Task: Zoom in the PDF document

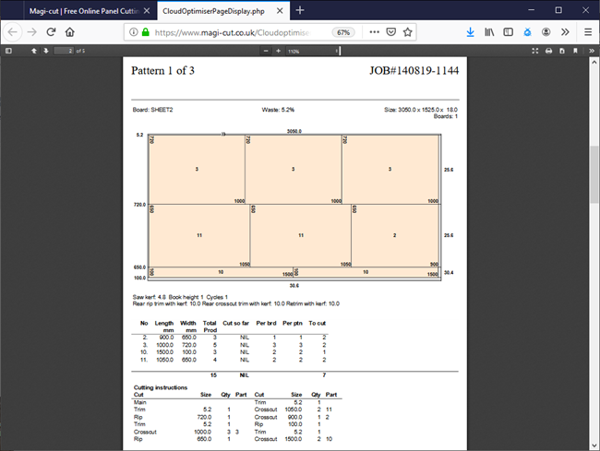Action: (x=279, y=51)
